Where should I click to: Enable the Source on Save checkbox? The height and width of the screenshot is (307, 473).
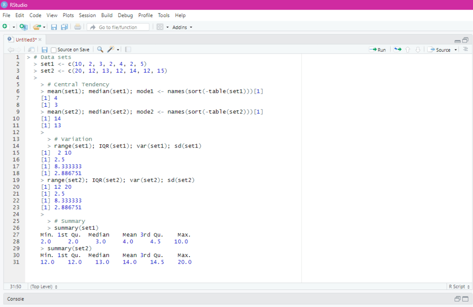(54, 50)
